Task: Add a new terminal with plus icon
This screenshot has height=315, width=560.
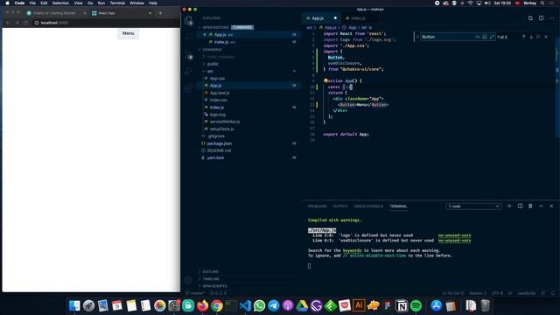Action: coord(509,206)
